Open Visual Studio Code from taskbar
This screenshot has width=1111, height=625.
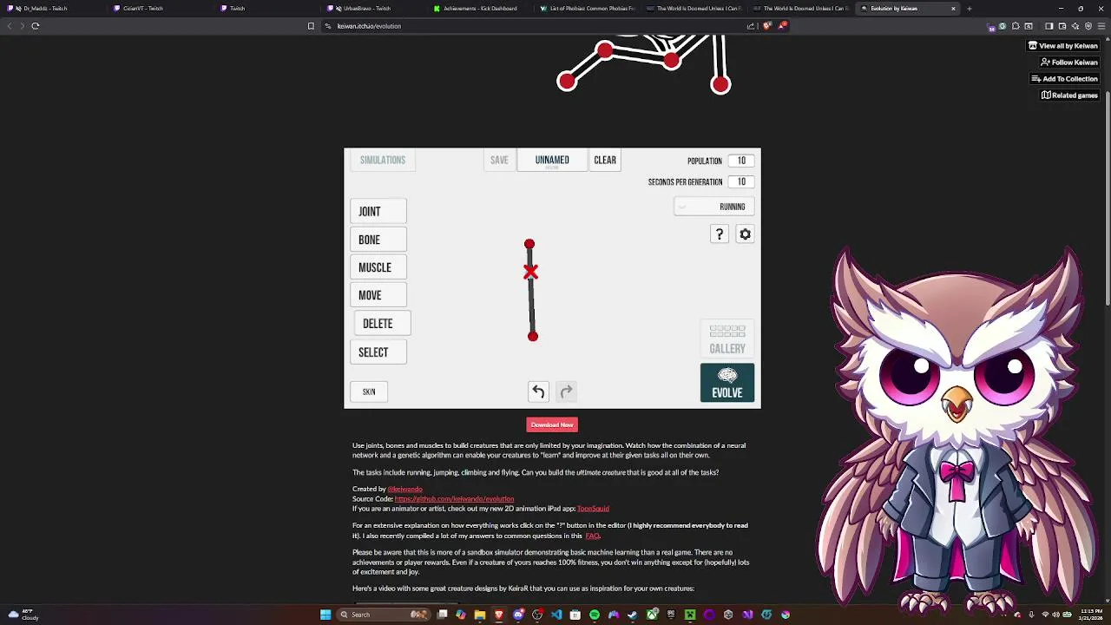click(x=556, y=615)
